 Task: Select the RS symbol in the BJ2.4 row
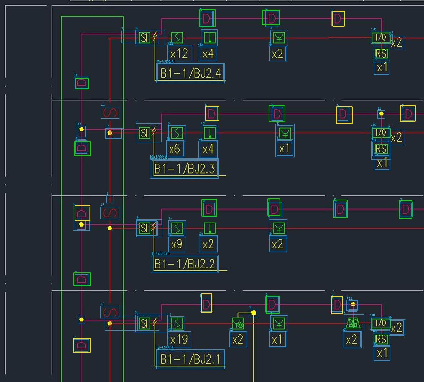coord(381,54)
